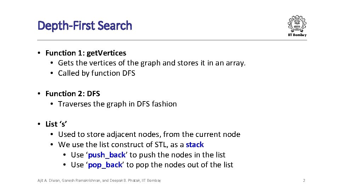Click 'Traverses the graph in DFS fashion'

pyautogui.click(x=117, y=104)
